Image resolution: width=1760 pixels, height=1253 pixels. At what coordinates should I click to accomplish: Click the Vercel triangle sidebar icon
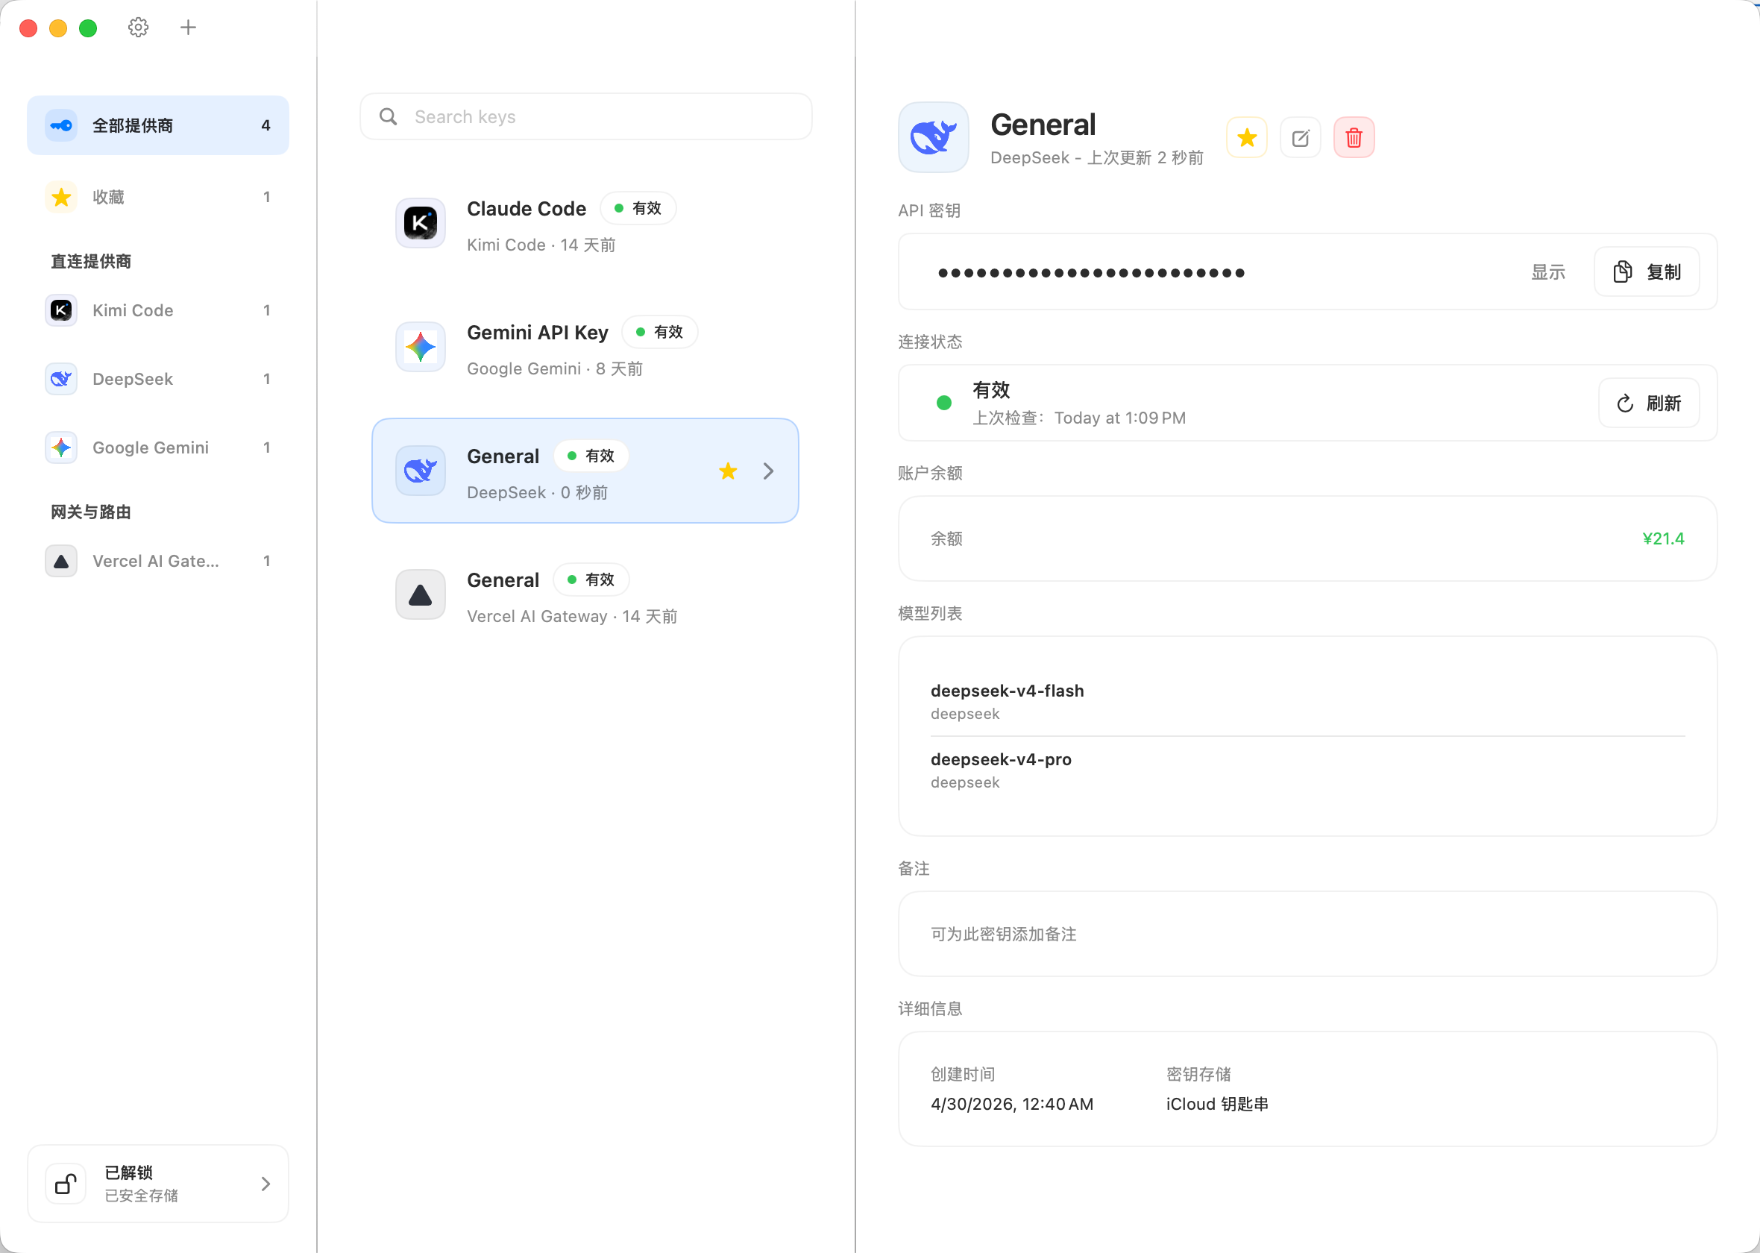61,561
